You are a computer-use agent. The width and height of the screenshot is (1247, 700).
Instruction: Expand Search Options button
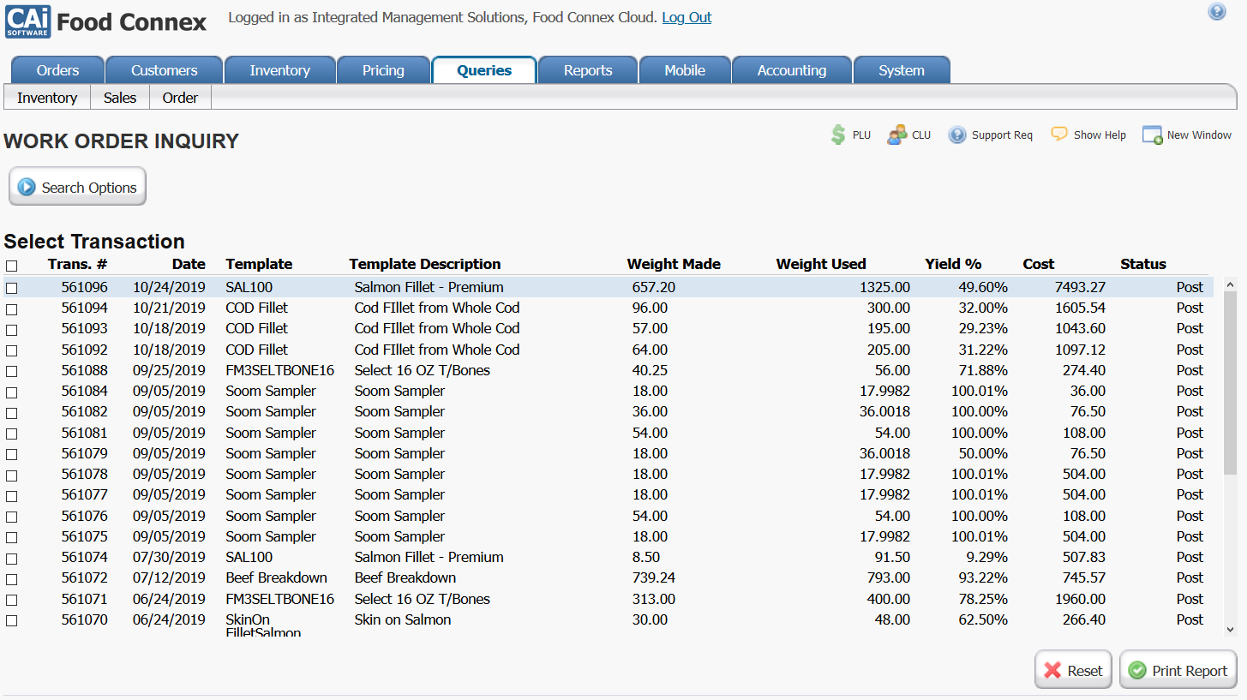pyautogui.click(x=77, y=187)
